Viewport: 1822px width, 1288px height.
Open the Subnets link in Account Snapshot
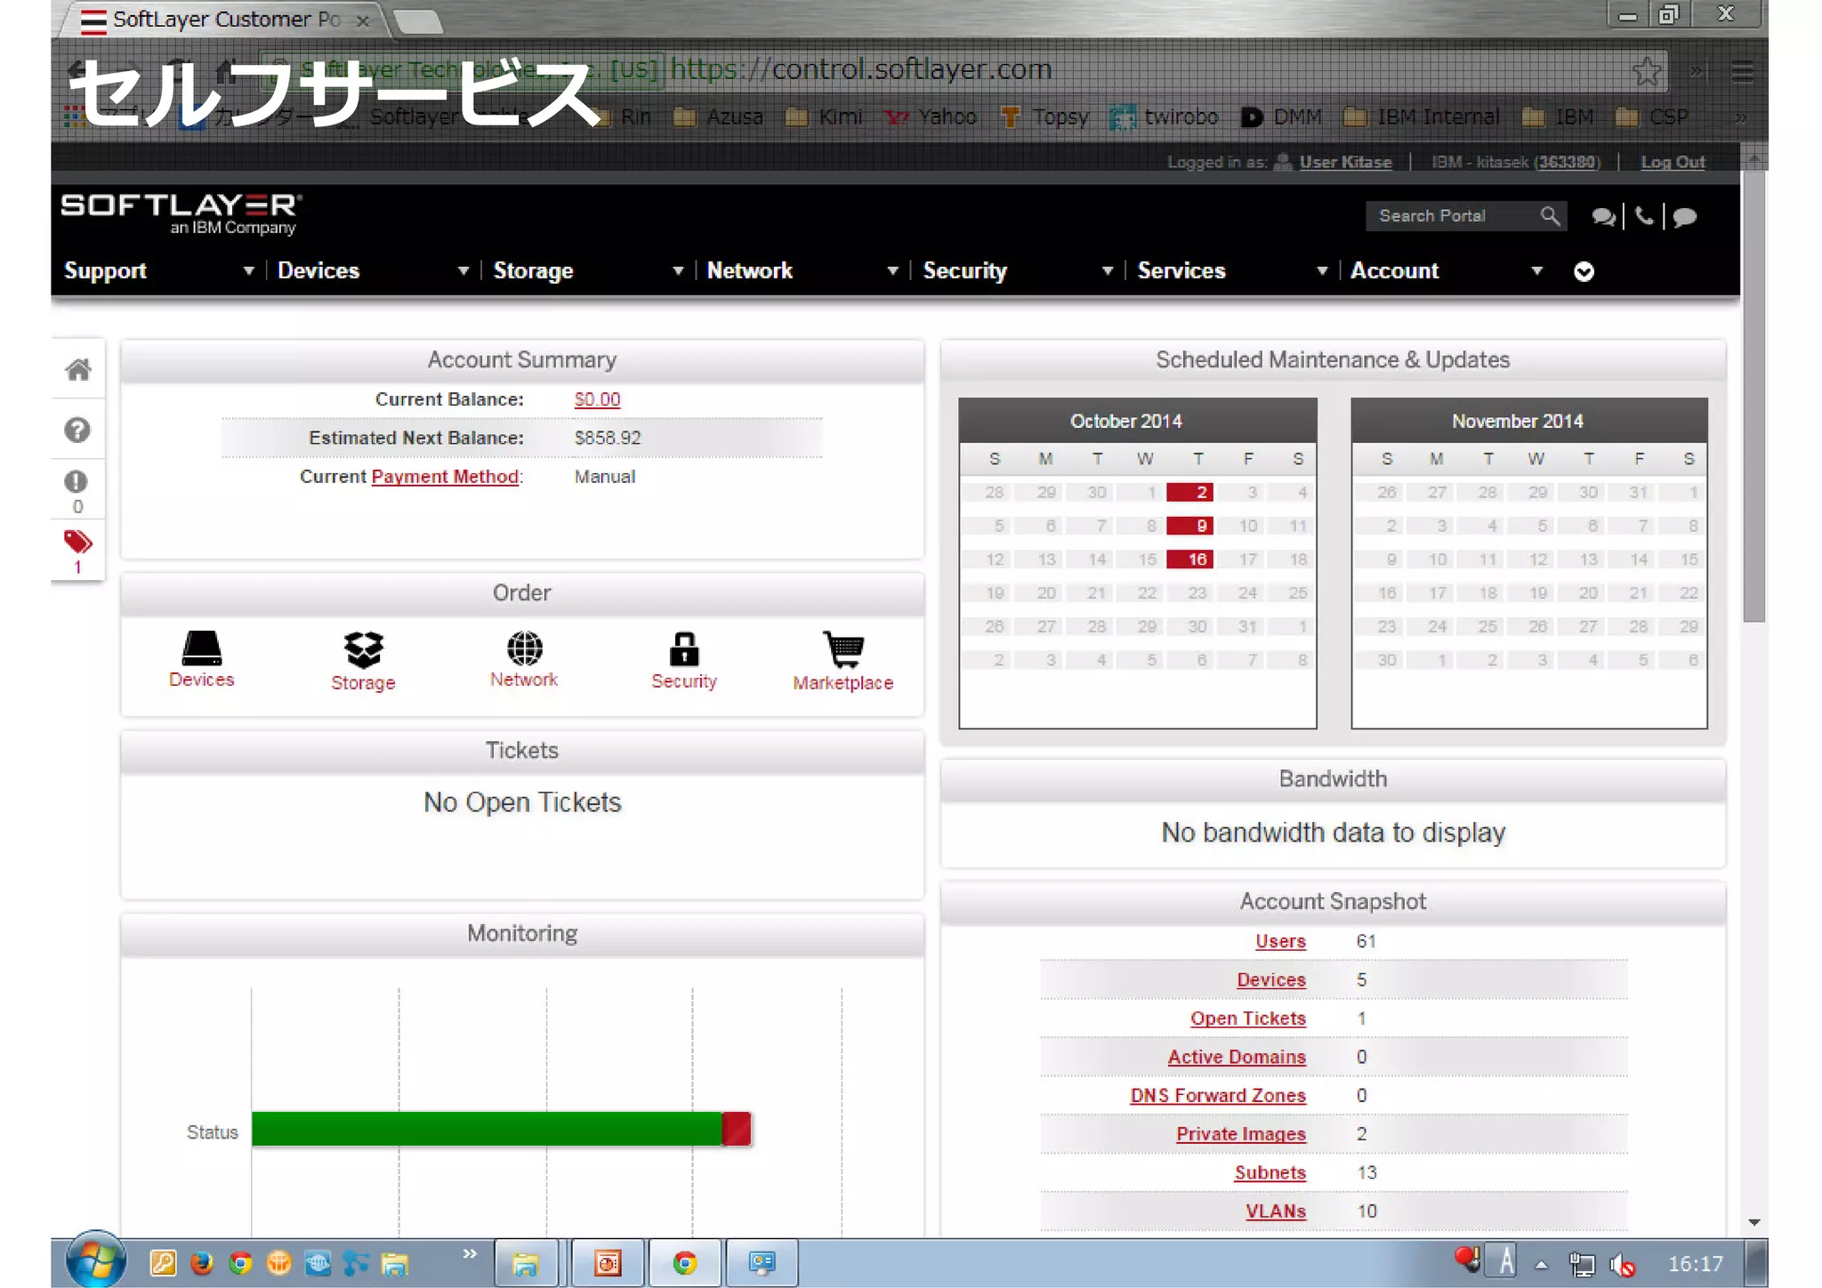coord(1270,1172)
